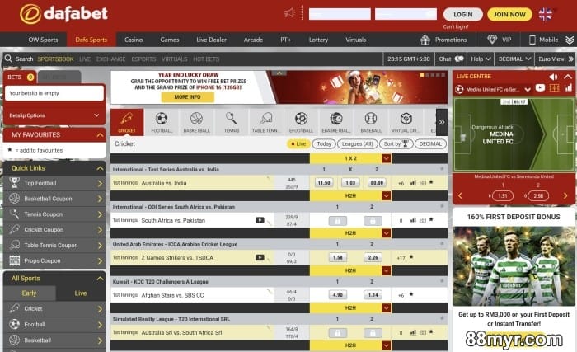Select 11.50 odds for Australia
577x352 pixels.
[324, 182]
